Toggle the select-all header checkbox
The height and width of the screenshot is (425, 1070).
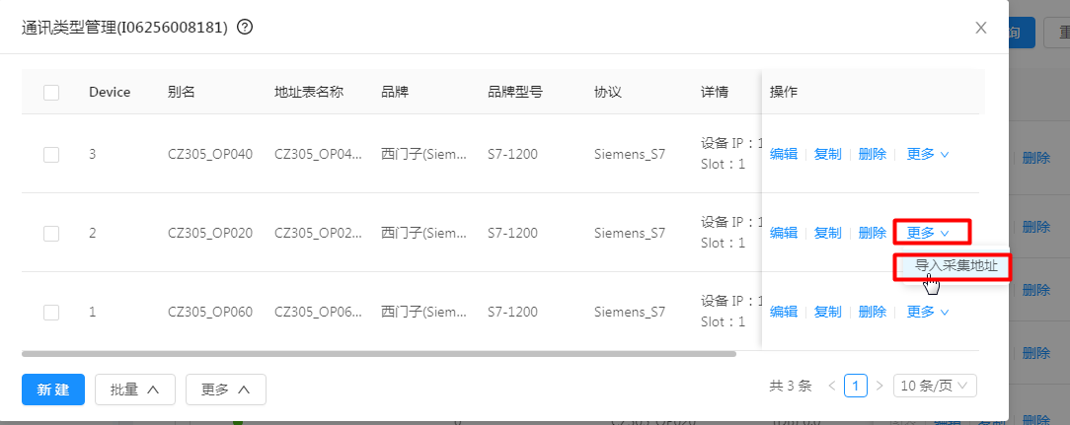pos(51,93)
